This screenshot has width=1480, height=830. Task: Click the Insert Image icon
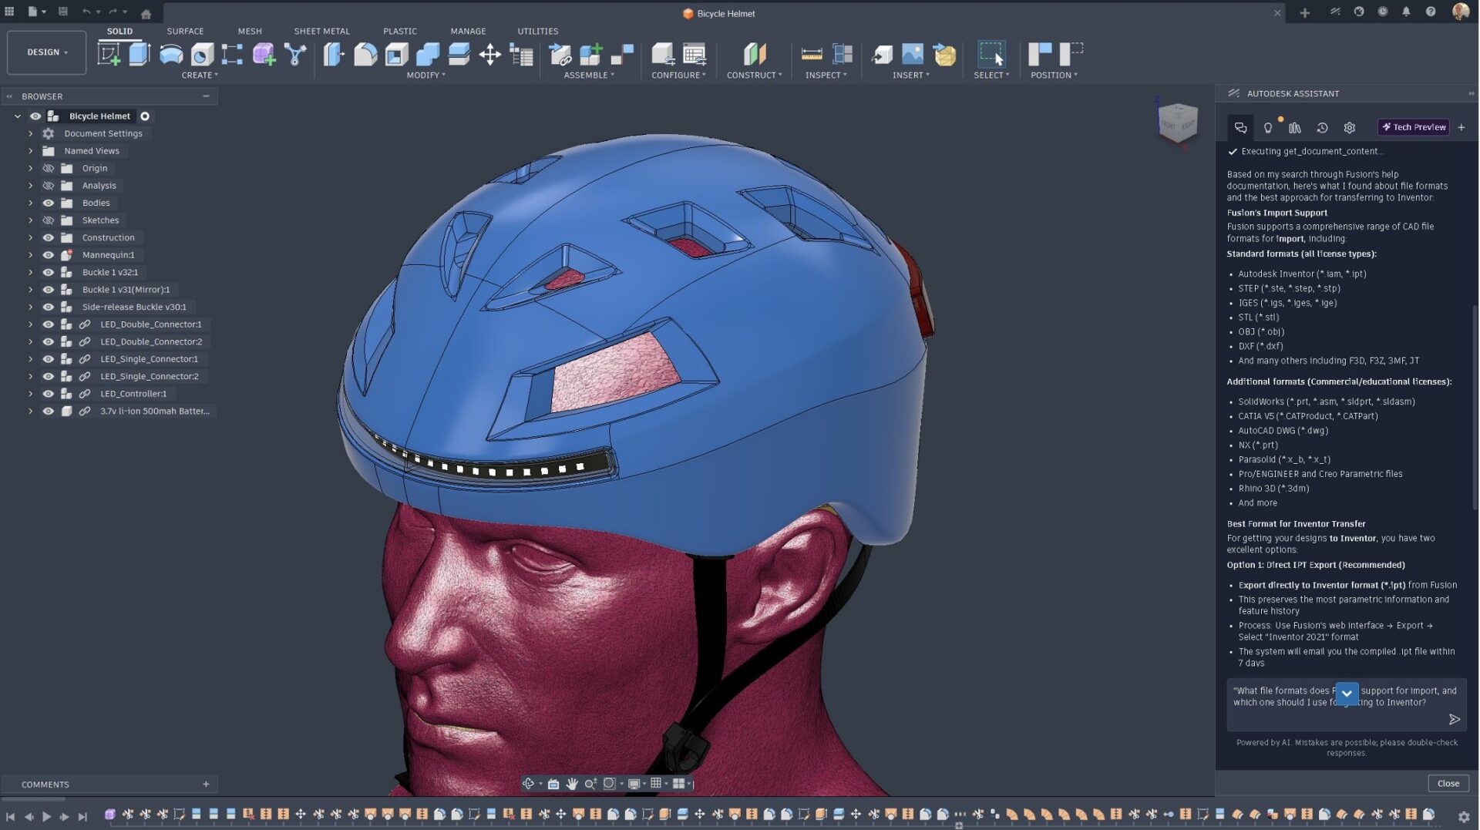(913, 55)
